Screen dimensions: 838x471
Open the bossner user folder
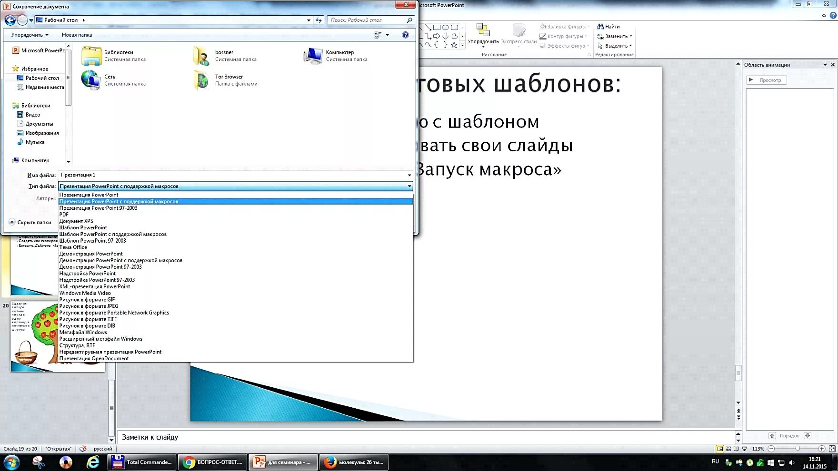tap(225, 56)
